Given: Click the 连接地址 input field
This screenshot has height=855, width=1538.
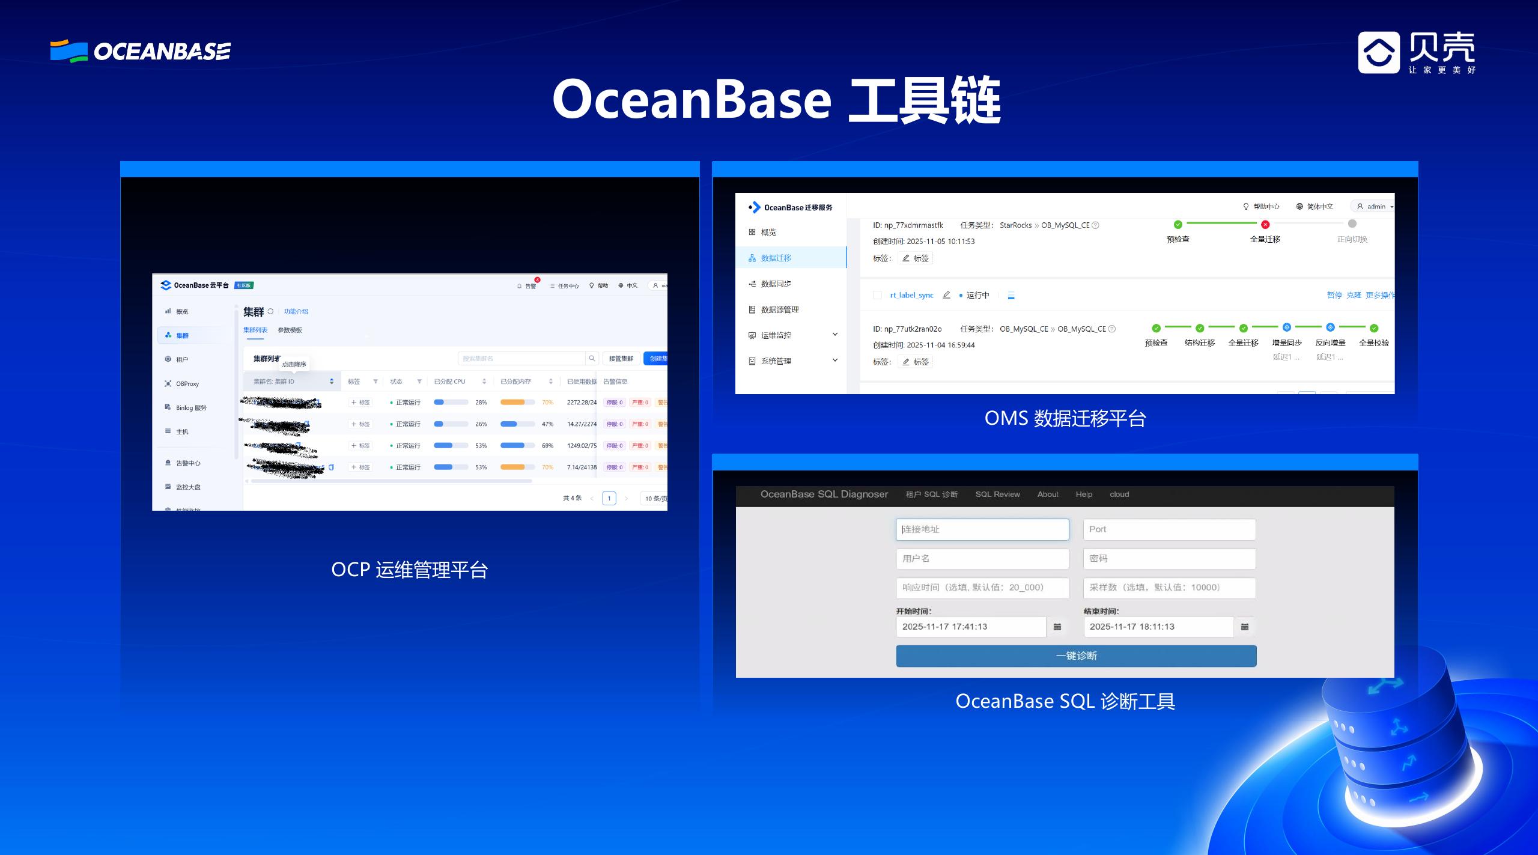Looking at the screenshot, I should pos(982,529).
